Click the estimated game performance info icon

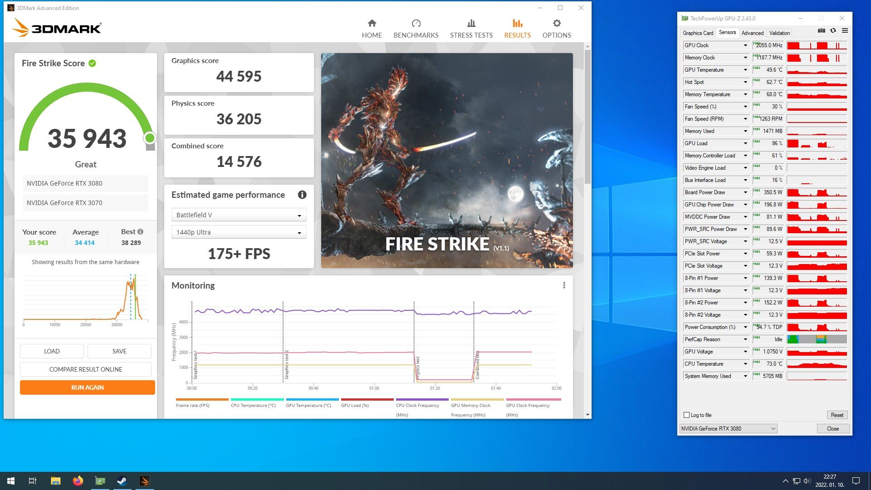pos(302,195)
